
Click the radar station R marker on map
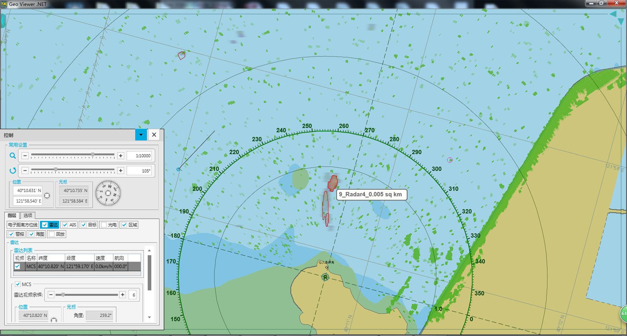[x=325, y=278]
